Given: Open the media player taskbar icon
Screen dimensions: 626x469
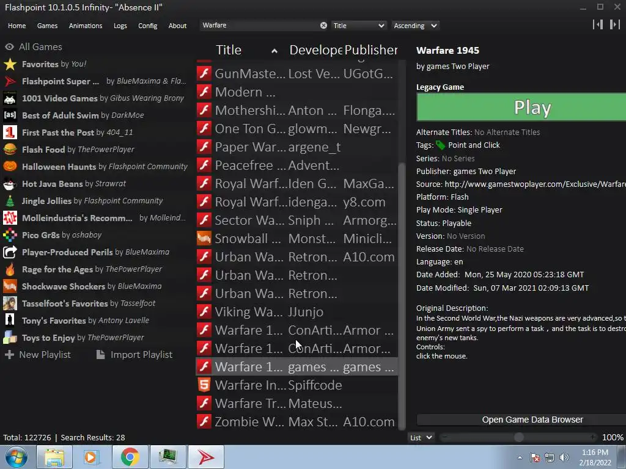Looking at the screenshot, I should pos(92,457).
